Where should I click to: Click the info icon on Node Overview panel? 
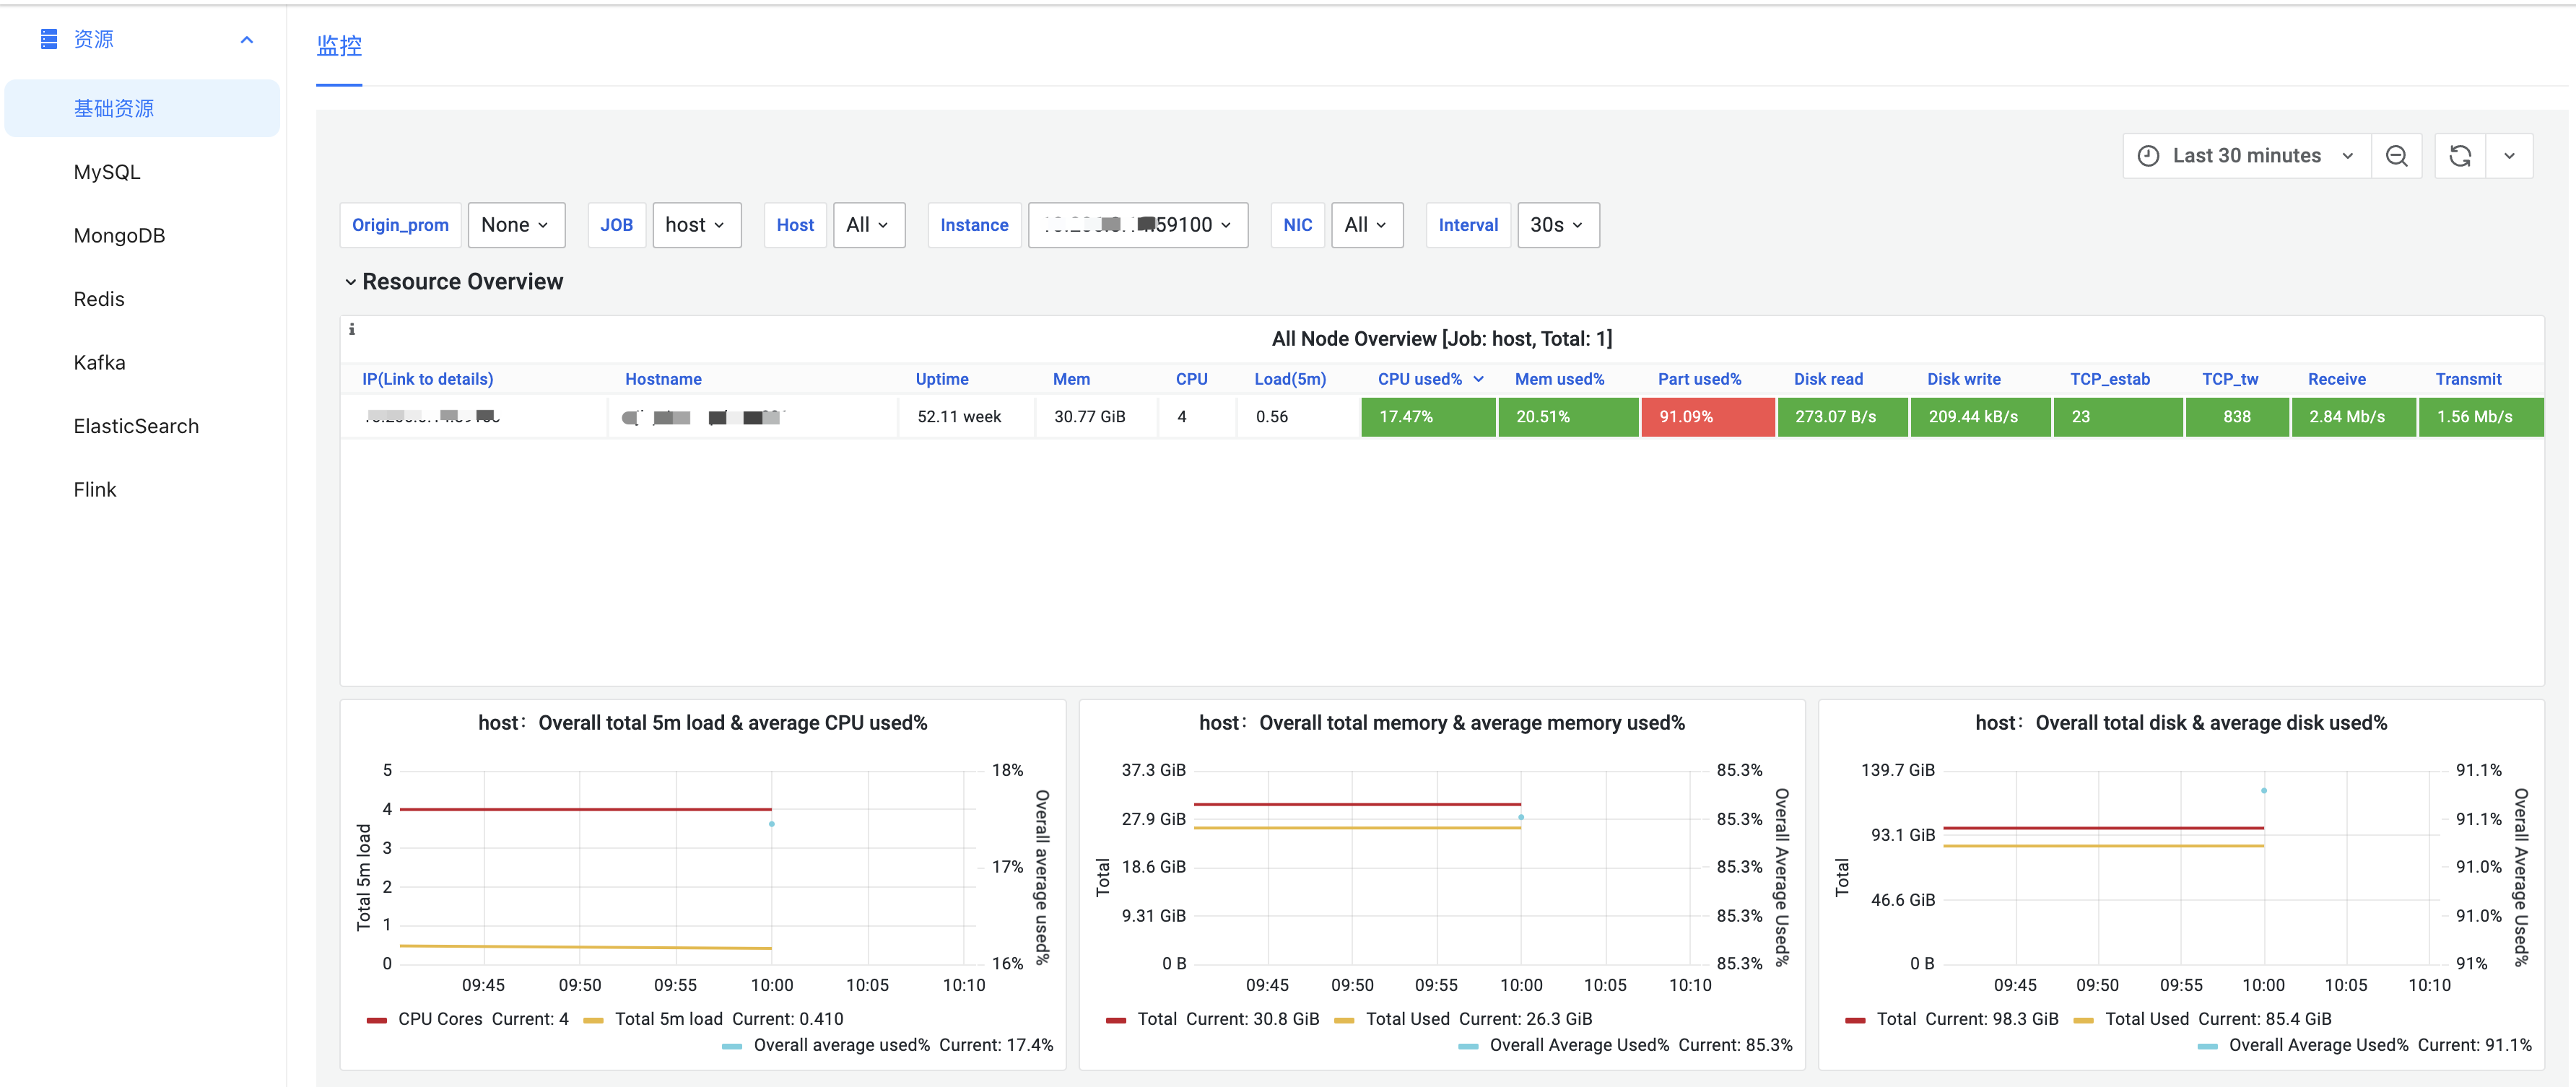[x=352, y=329]
